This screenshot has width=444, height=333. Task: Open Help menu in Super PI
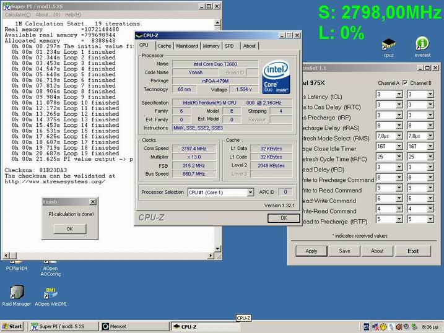coord(73,15)
